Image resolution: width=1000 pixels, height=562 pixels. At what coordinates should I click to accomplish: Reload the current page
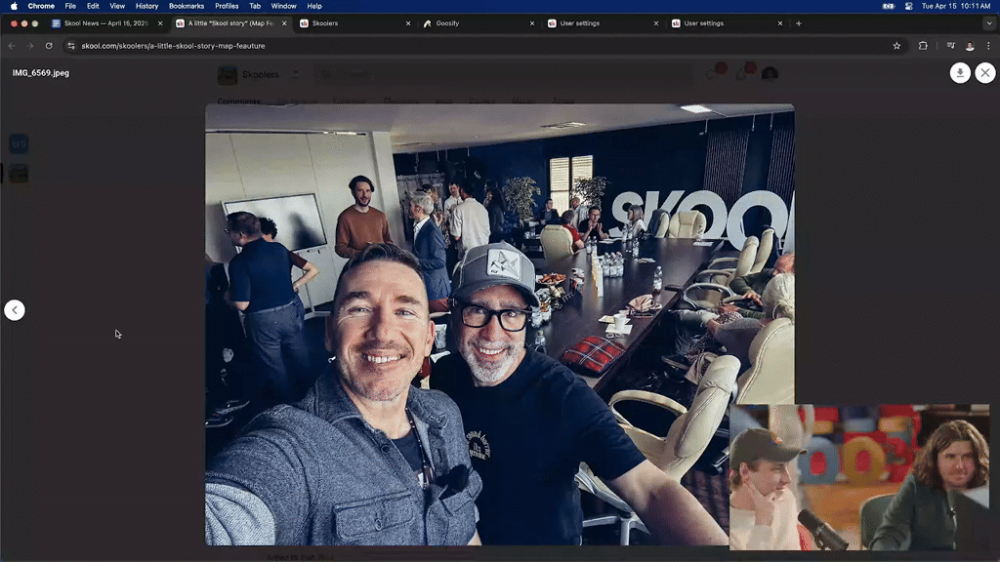pos(49,46)
